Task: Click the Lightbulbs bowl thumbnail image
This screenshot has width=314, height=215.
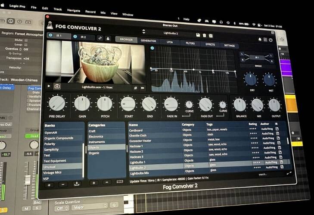Action: (x=95, y=61)
